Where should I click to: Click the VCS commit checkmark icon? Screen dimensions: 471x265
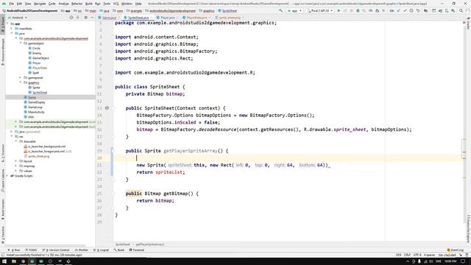[406, 11]
